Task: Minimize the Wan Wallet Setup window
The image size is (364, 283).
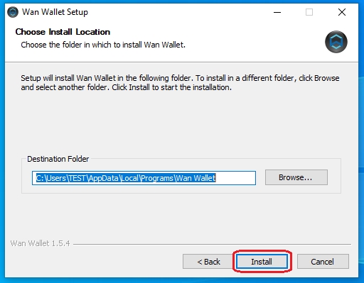Action: click(277, 12)
